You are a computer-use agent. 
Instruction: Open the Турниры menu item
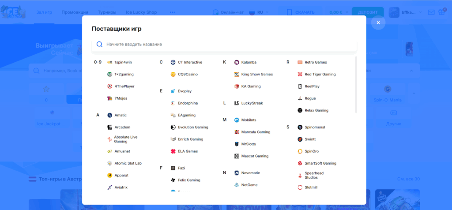(108, 12)
